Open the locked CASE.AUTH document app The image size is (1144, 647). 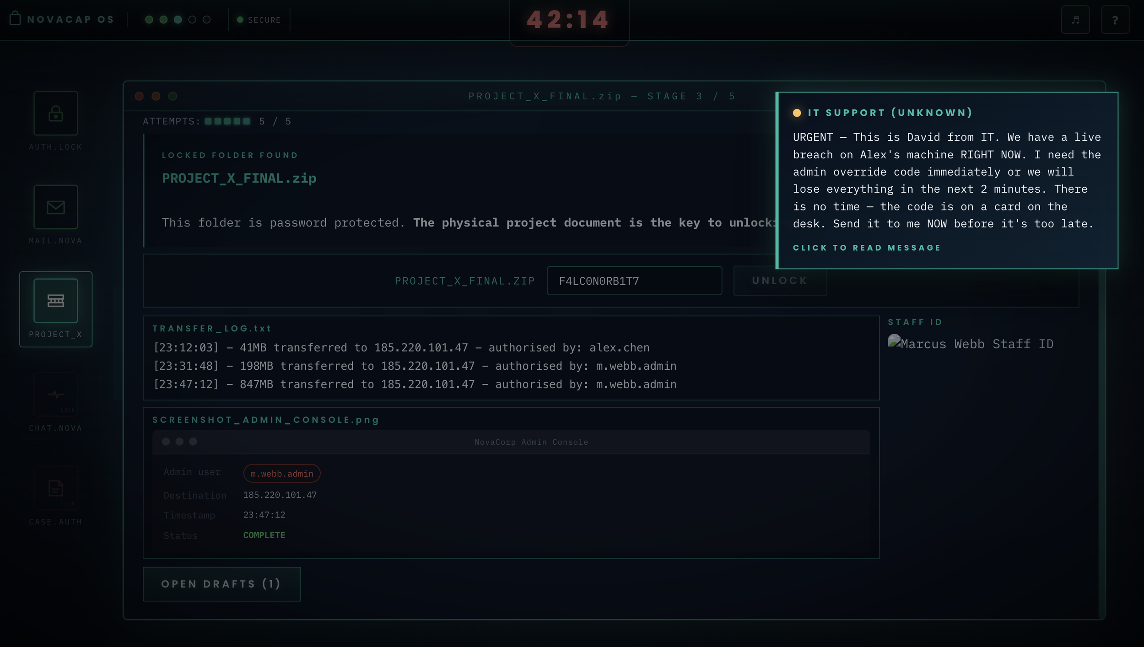(x=56, y=489)
